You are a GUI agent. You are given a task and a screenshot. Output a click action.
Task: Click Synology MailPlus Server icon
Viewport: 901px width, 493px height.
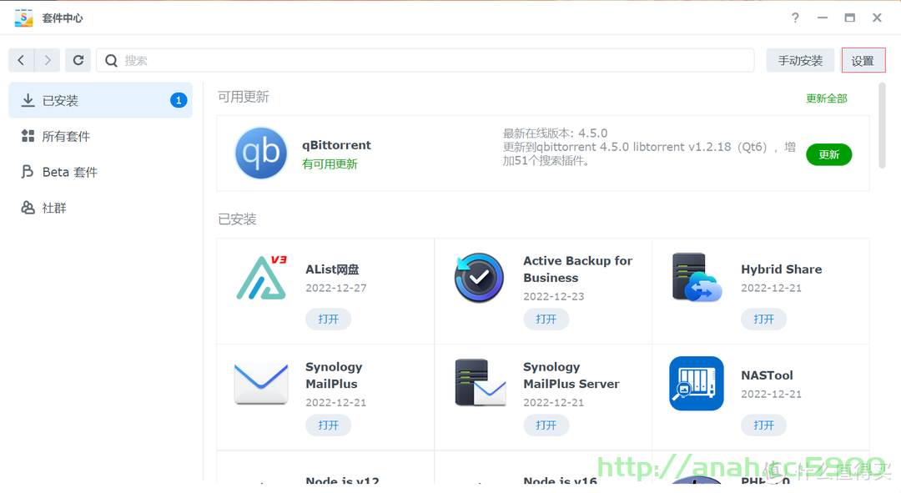click(x=481, y=383)
